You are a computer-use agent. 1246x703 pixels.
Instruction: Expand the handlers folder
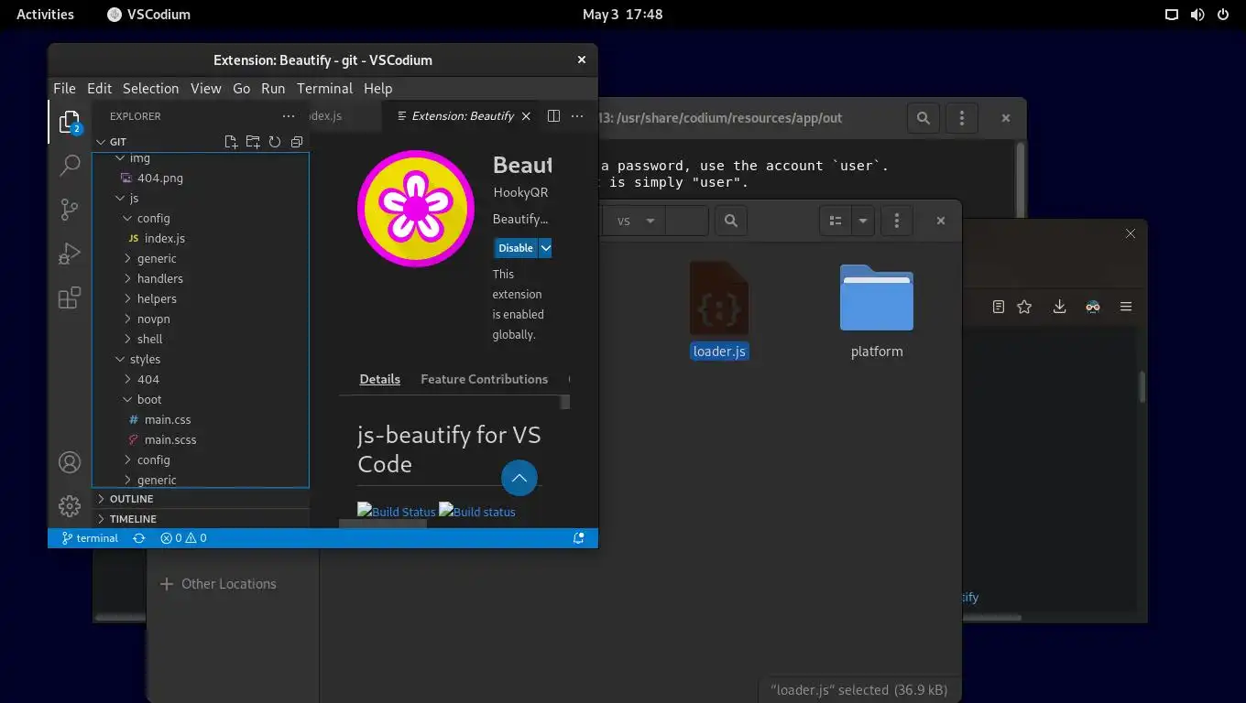pos(159,278)
